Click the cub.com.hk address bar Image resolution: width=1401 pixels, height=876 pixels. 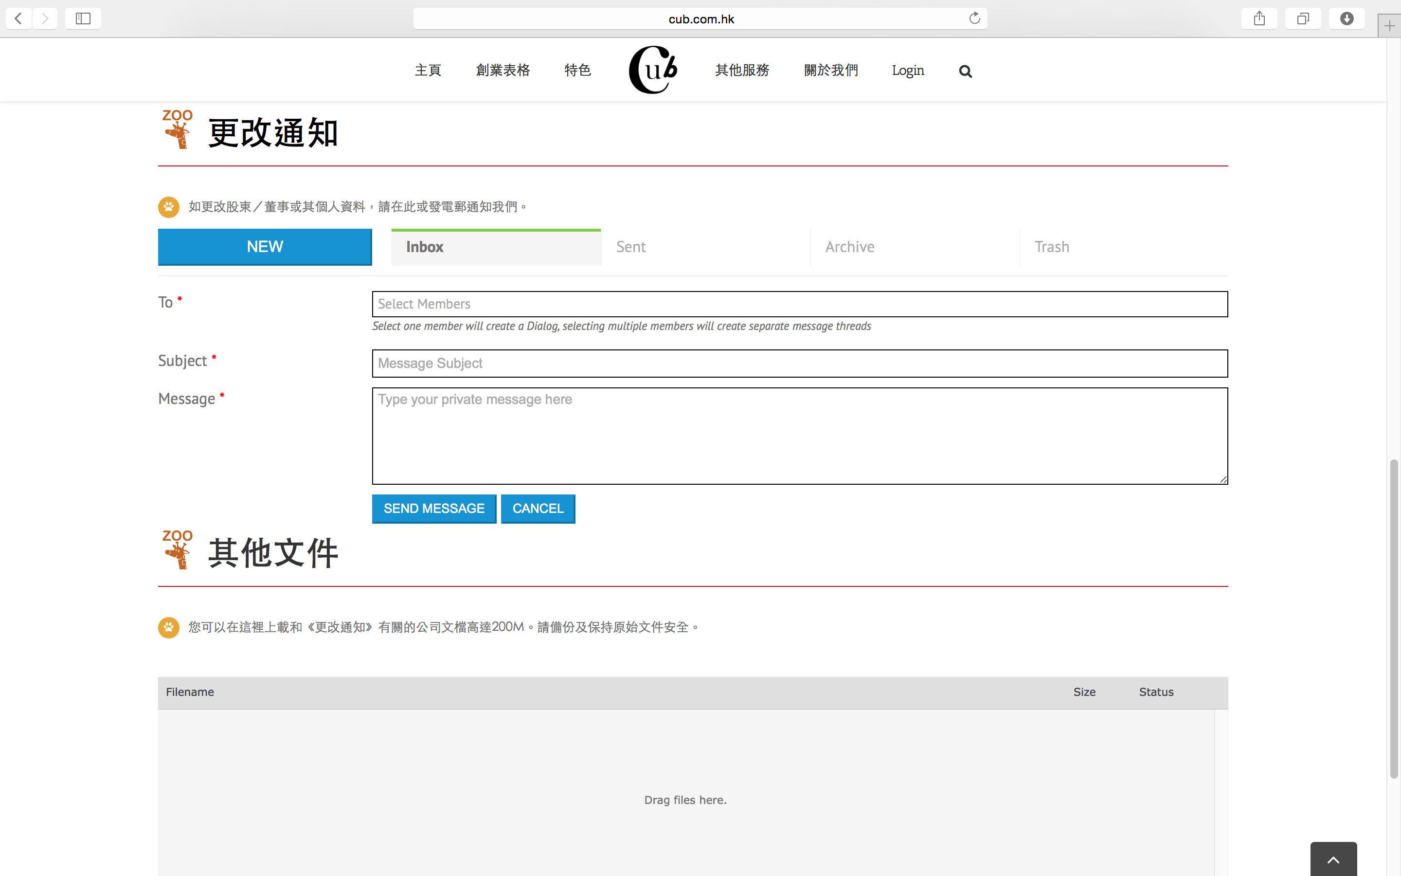pos(700,18)
